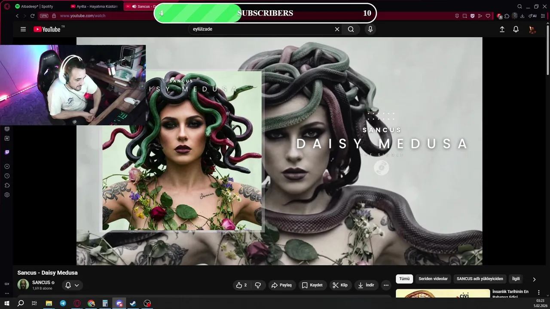Open YouTube notifications bell in header
Image resolution: width=550 pixels, height=309 pixels.
pos(516,29)
